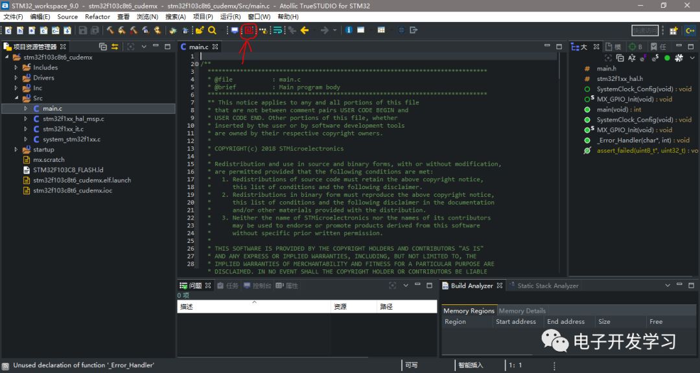This screenshot has height=373, width=700.
Task: Toggle Hide Static Members in Outline
Action: (655, 58)
